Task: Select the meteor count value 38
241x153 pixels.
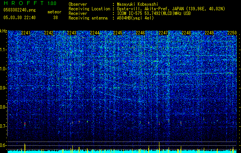Action: coord(56,18)
